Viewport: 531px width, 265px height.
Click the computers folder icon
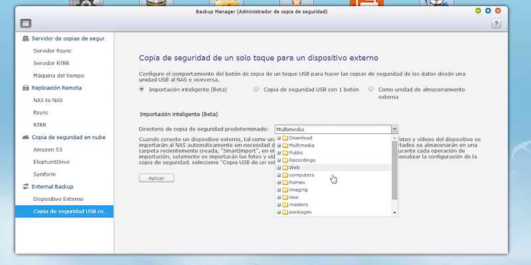285,175
